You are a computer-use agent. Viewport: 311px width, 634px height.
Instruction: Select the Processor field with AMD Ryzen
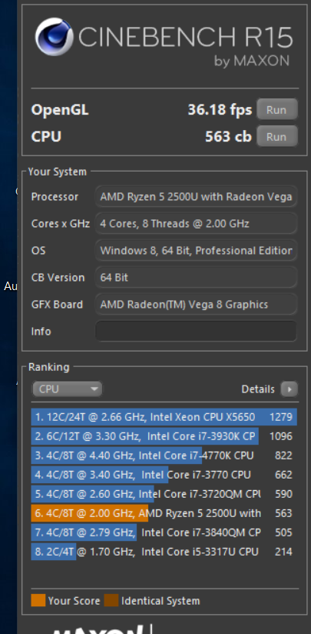[196, 197]
